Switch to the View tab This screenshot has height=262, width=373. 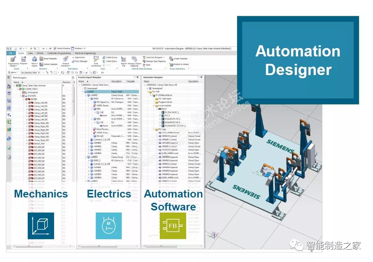pos(31,53)
